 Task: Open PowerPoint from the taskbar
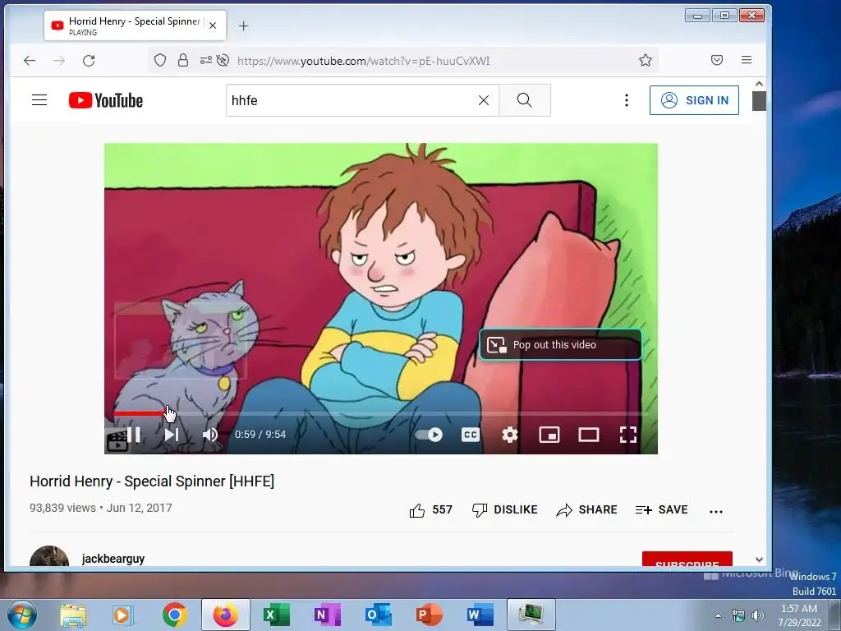click(429, 615)
